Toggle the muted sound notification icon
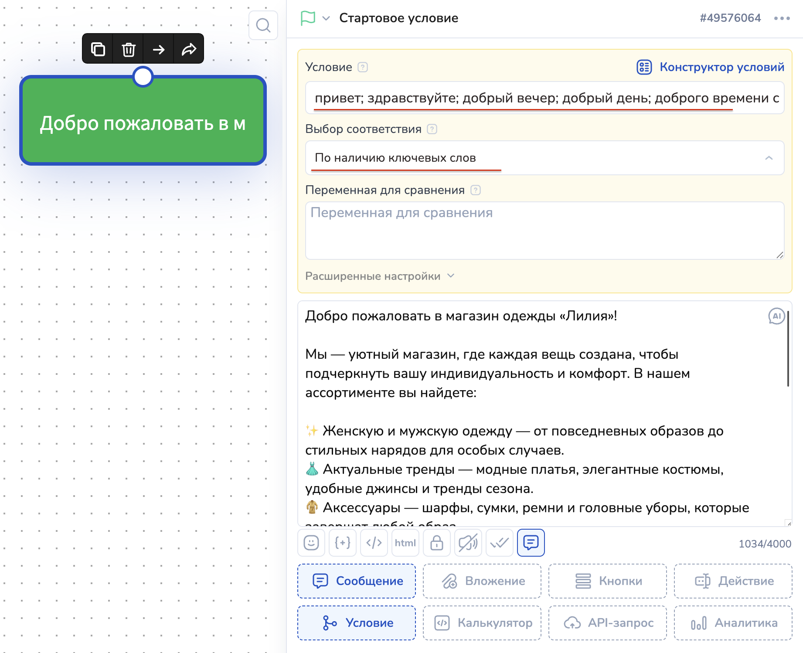Viewport: 803px width, 653px height. pos(468,543)
